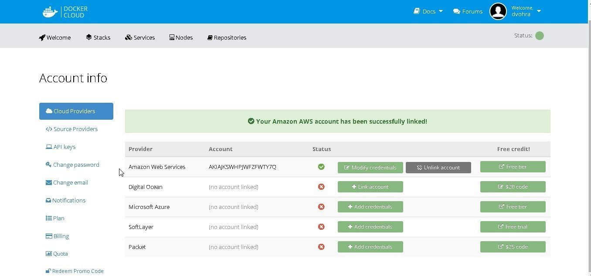Link a Digital Ocean account
Screen dimensions: 591x276
point(370,187)
